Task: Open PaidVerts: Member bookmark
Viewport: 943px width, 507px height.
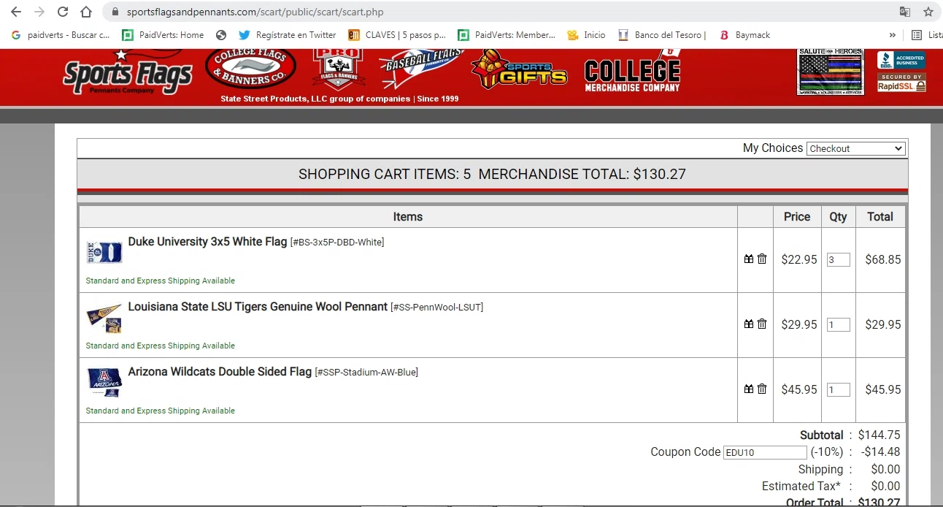Action: (x=507, y=35)
